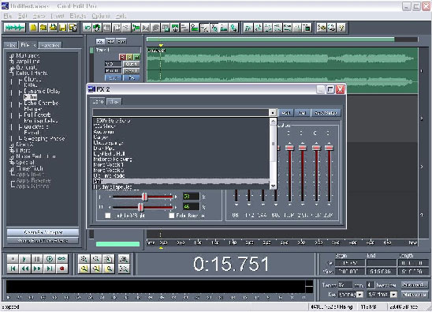432x312 pixels.
Task: Open the FX 2 presets dropdown arrow
Action: coord(273,113)
